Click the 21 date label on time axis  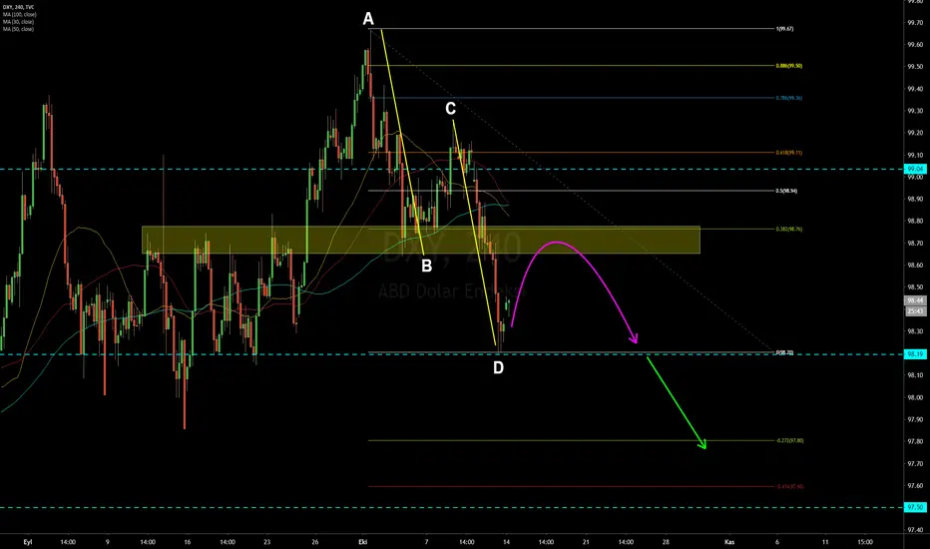(586, 542)
